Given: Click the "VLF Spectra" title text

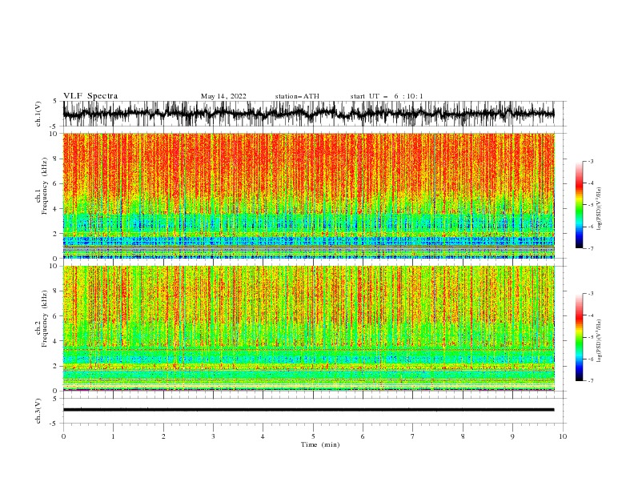Looking at the screenshot, I should point(90,96).
